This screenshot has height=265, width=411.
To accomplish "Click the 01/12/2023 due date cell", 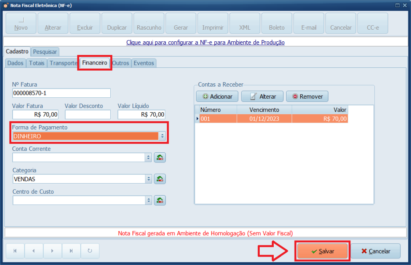I will click(264, 119).
